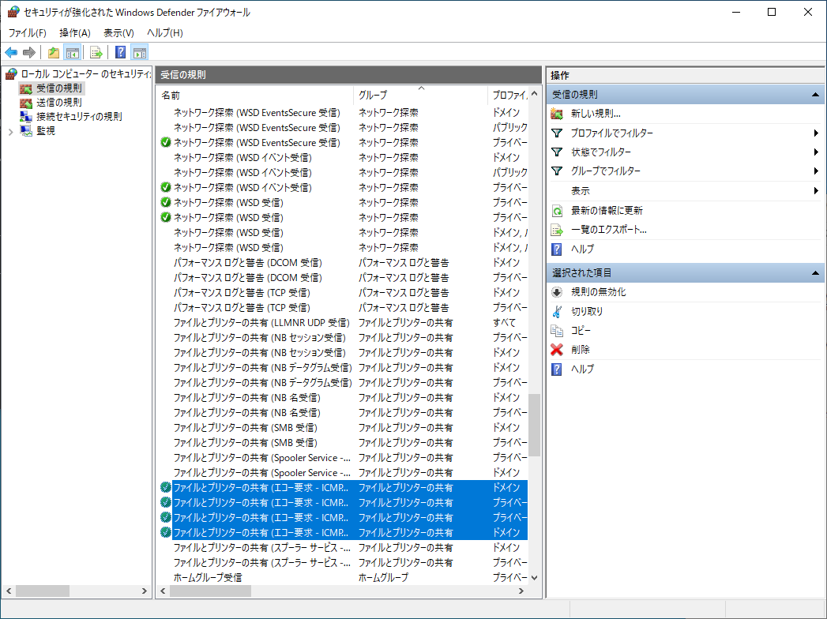Click the left arrow of the tree pane scrollbar

[9, 591]
